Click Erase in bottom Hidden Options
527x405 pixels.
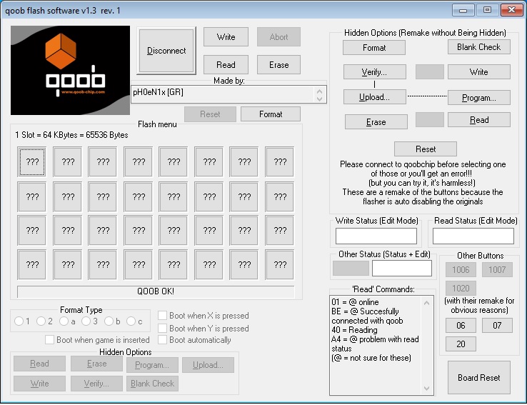tap(96, 364)
